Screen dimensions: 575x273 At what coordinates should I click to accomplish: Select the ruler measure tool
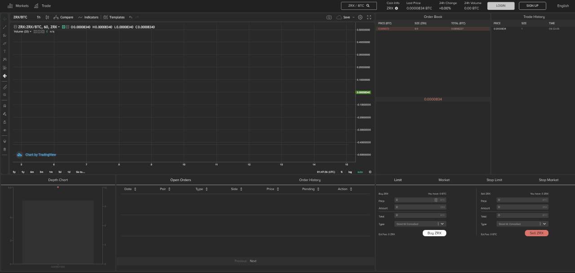pos(5,87)
